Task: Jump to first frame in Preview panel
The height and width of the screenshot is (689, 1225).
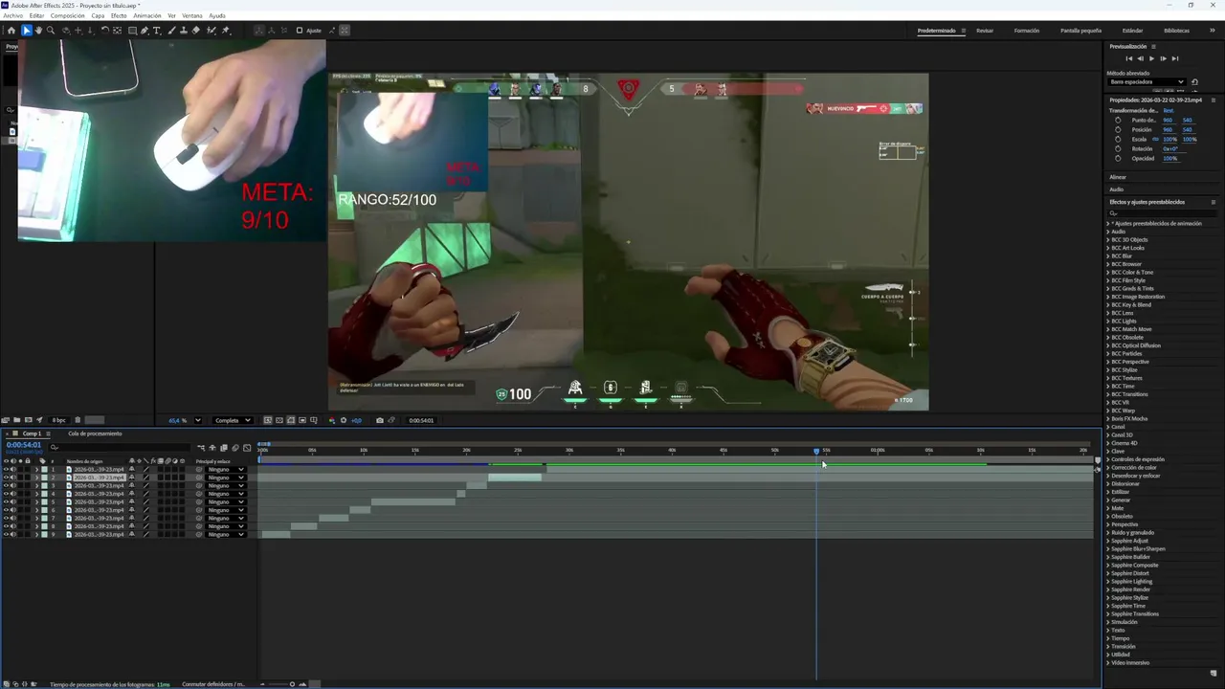Action: point(1129,58)
